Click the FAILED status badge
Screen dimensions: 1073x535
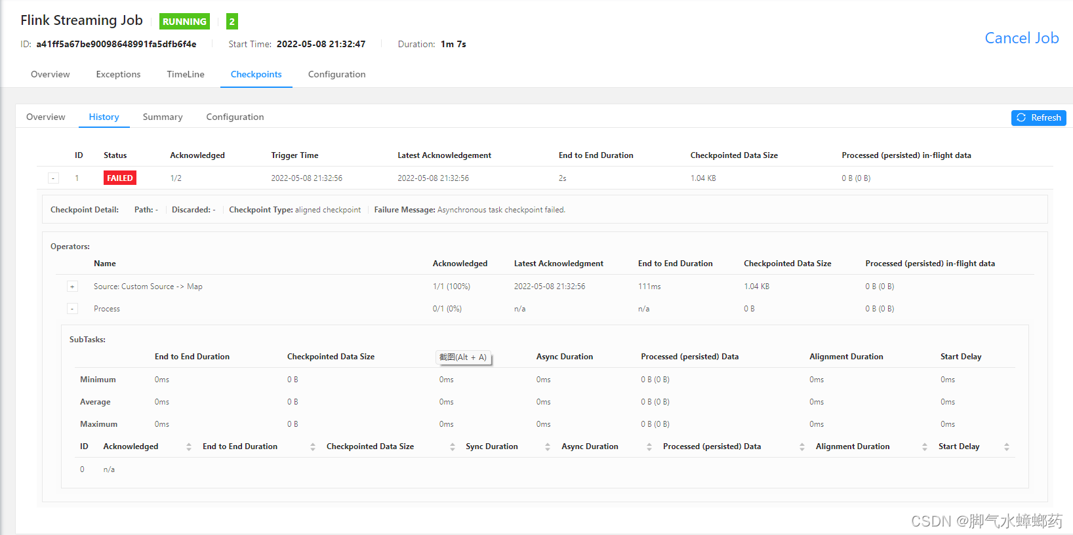pyautogui.click(x=120, y=178)
